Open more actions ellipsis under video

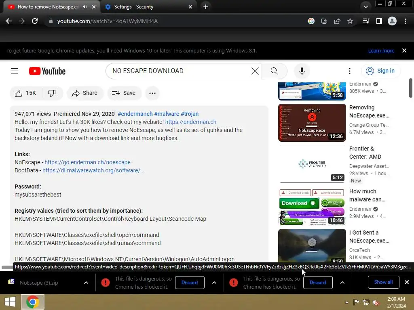tap(152, 93)
